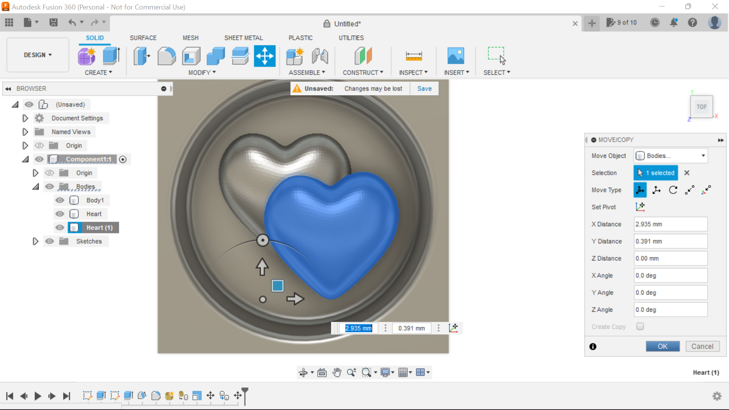Switch to the SHEET METAL tab

point(243,38)
